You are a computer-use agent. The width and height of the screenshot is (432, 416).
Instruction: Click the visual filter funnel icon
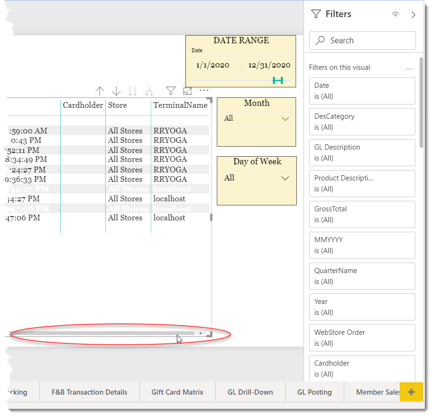[171, 91]
